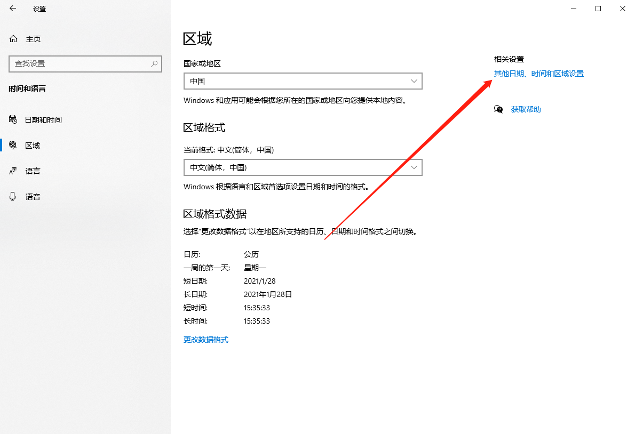Click the 日期和时间 calendar clock icon
The image size is (635, 434).
pyautogui.click(x=13, y=120)
